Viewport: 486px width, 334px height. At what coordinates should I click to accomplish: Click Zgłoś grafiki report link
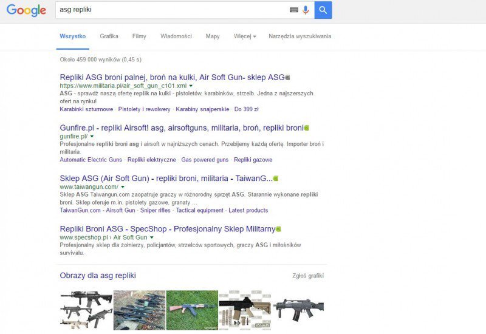[308, 276]
